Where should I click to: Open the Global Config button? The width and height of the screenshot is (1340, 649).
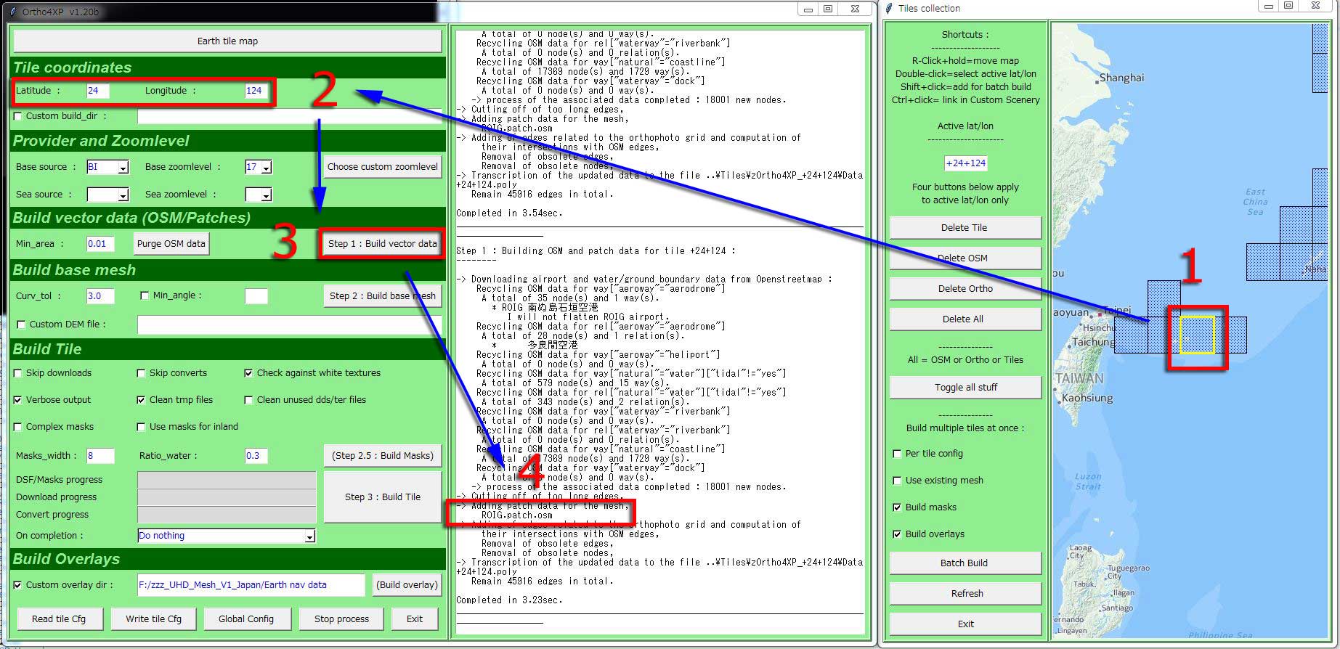[246, 619]
